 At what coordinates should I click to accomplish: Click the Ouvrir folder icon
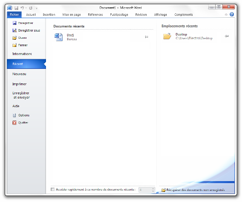tap(14, 38)
